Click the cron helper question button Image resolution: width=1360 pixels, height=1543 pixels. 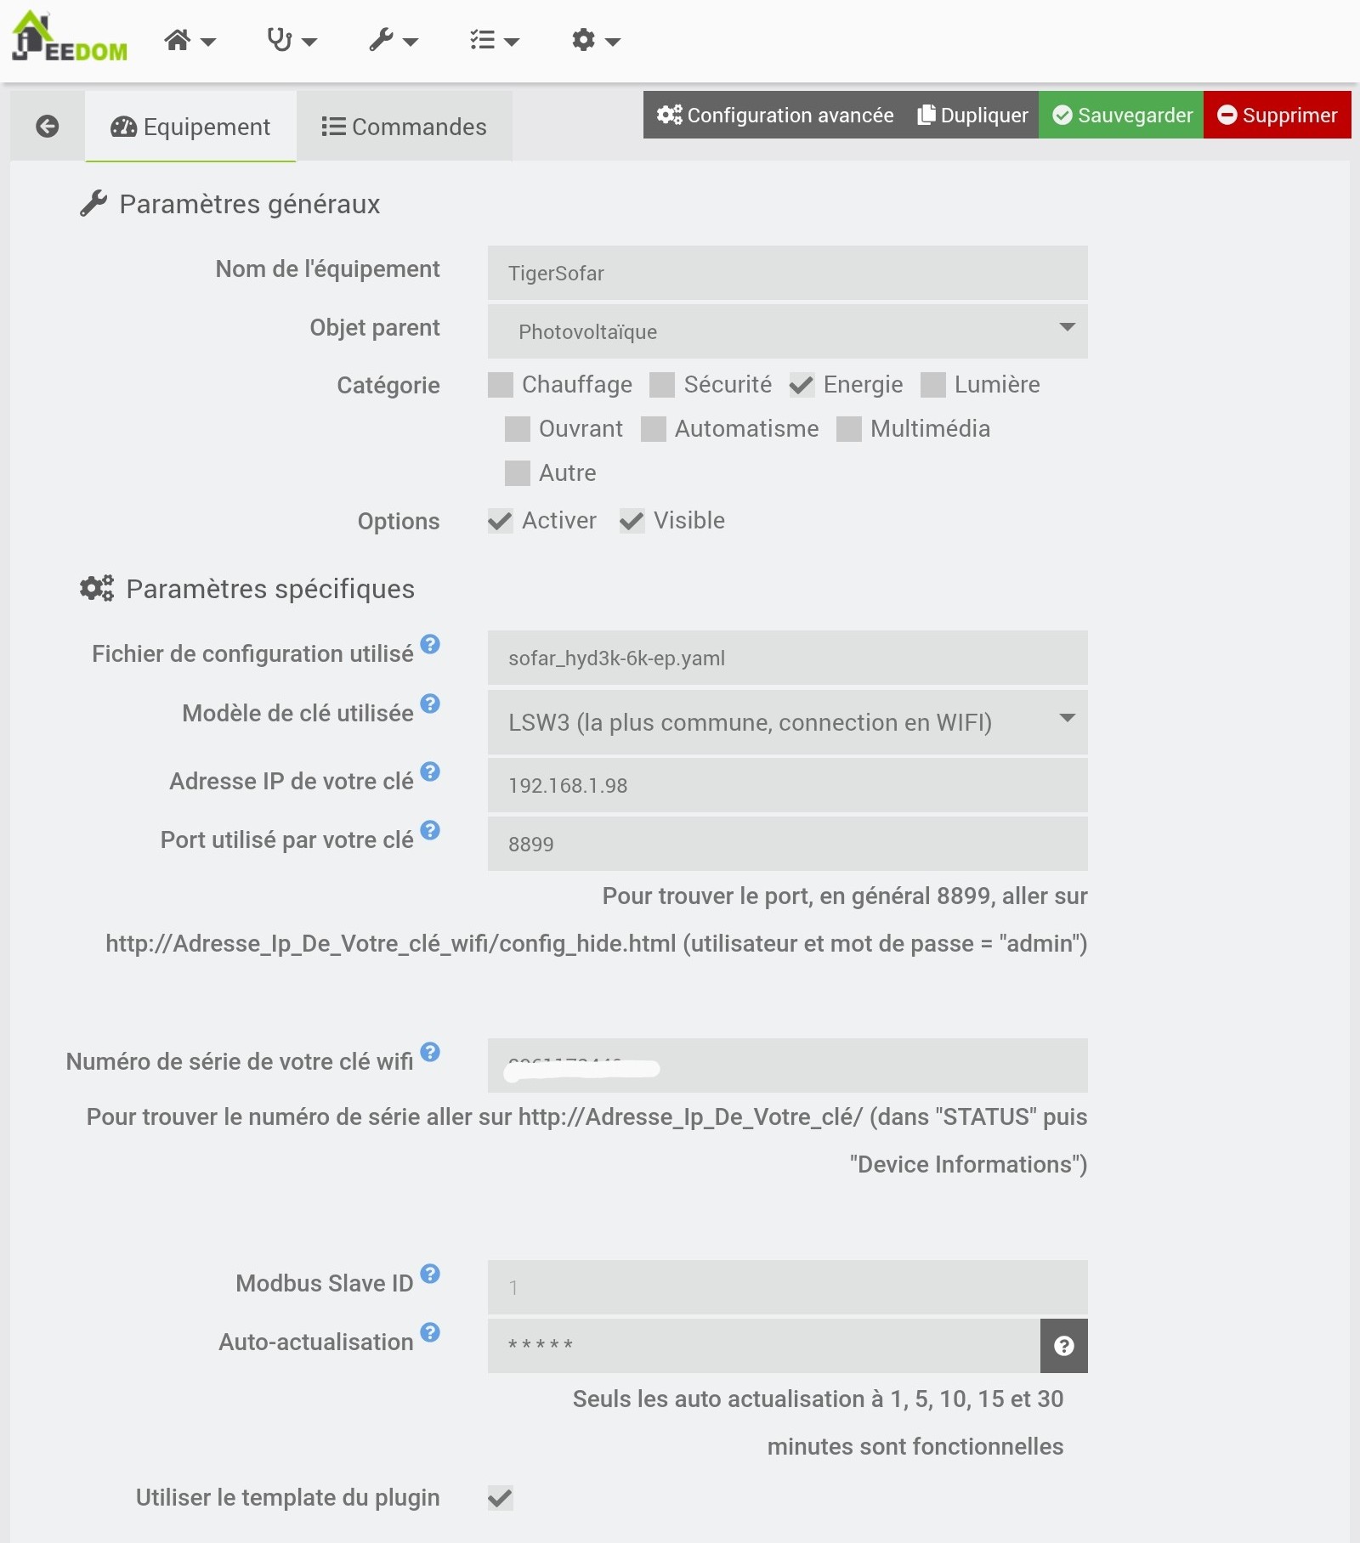point(1063,1346)
